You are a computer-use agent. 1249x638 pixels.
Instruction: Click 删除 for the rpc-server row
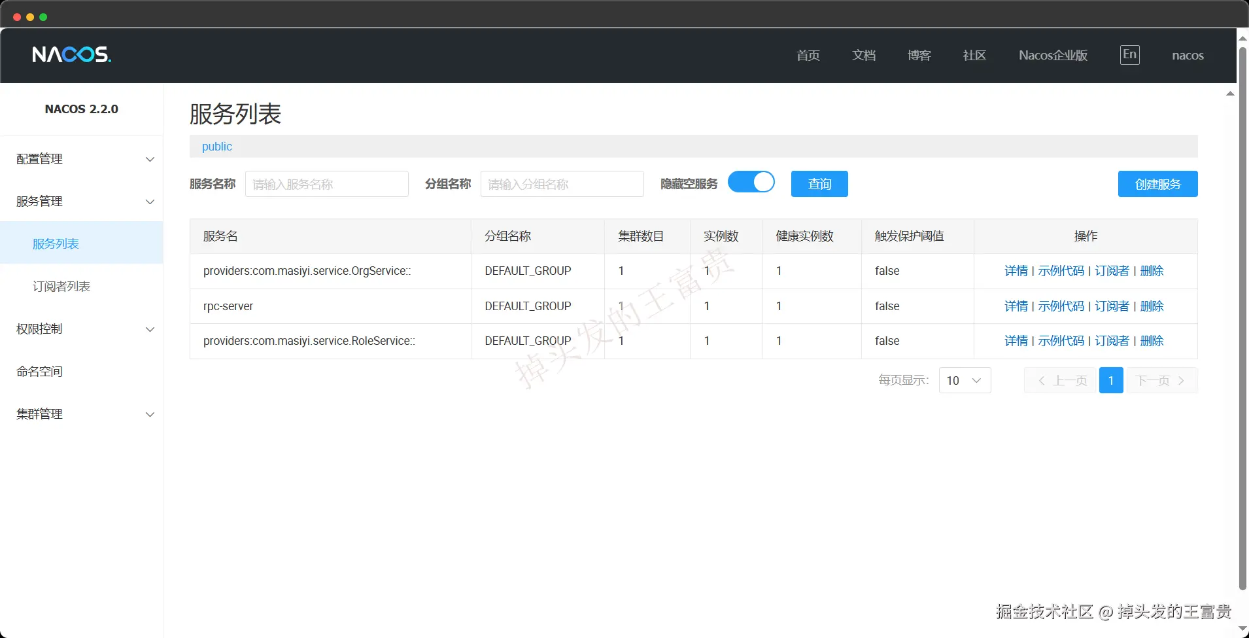point(1152,306)
